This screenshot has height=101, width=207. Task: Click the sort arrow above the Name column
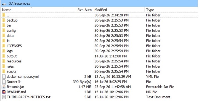point(31,8)
